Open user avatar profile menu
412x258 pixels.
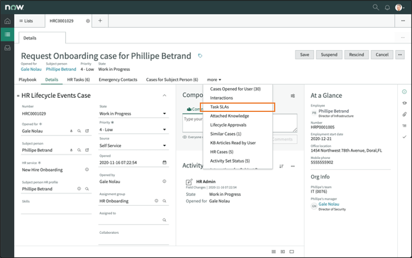(400, 7)
